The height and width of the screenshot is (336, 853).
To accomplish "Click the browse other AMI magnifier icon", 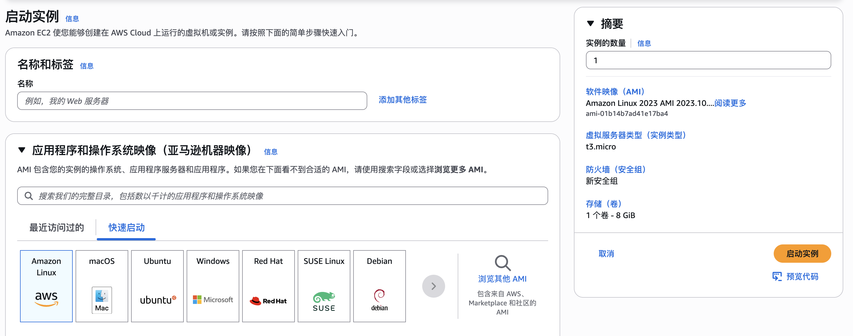I will 502,263.
